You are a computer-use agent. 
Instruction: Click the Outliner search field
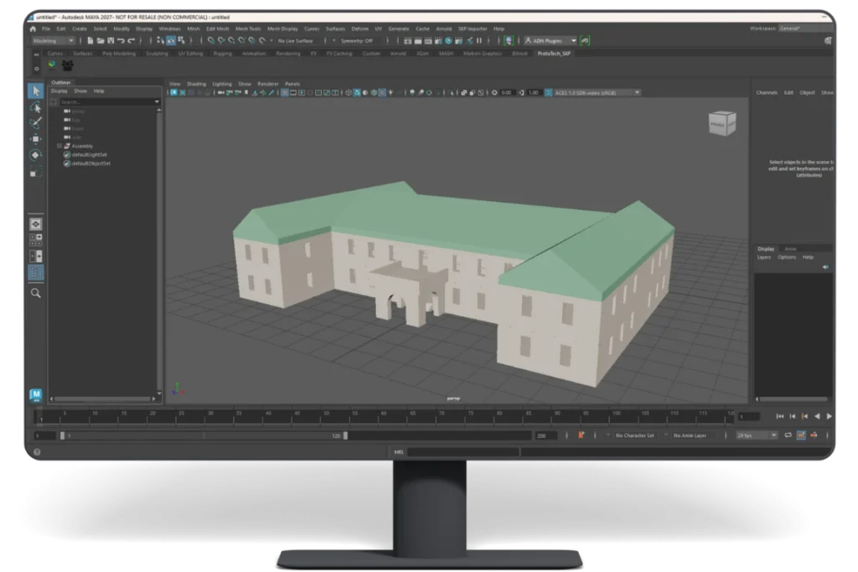[106, 101]
